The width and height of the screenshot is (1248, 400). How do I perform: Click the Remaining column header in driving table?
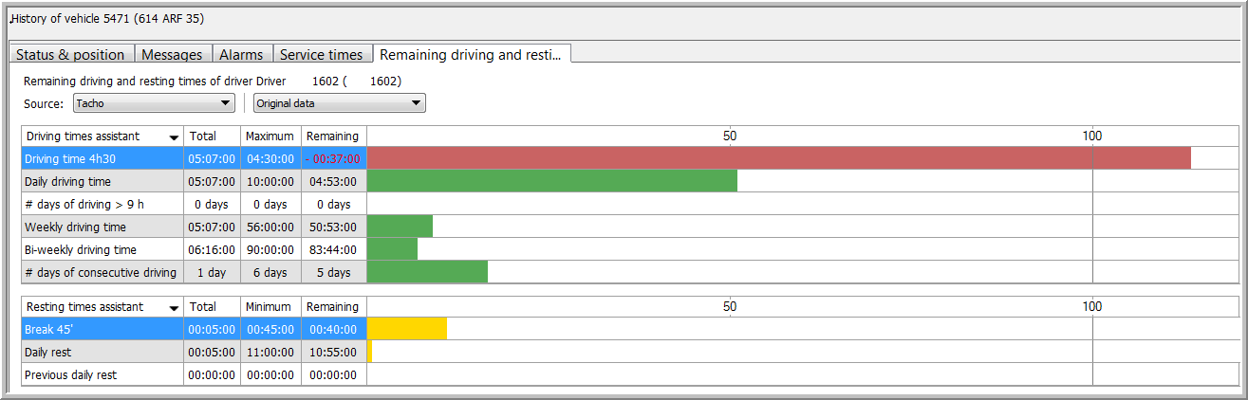(x=332, y=136)
